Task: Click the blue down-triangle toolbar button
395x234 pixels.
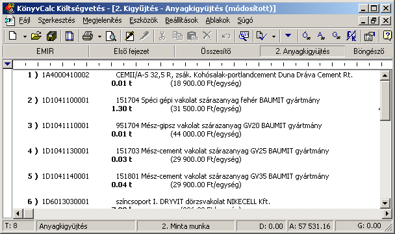Action: tap(288, 36)
